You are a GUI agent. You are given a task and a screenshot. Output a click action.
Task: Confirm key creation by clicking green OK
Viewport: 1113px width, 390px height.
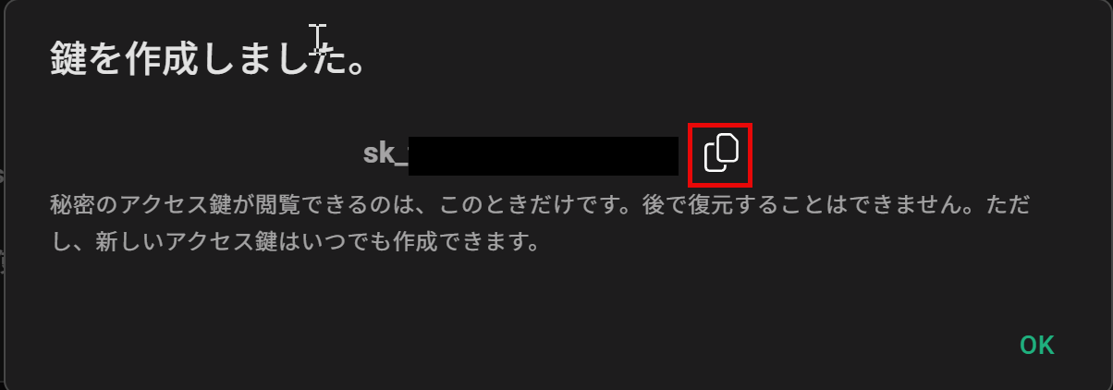(1036, 346)
